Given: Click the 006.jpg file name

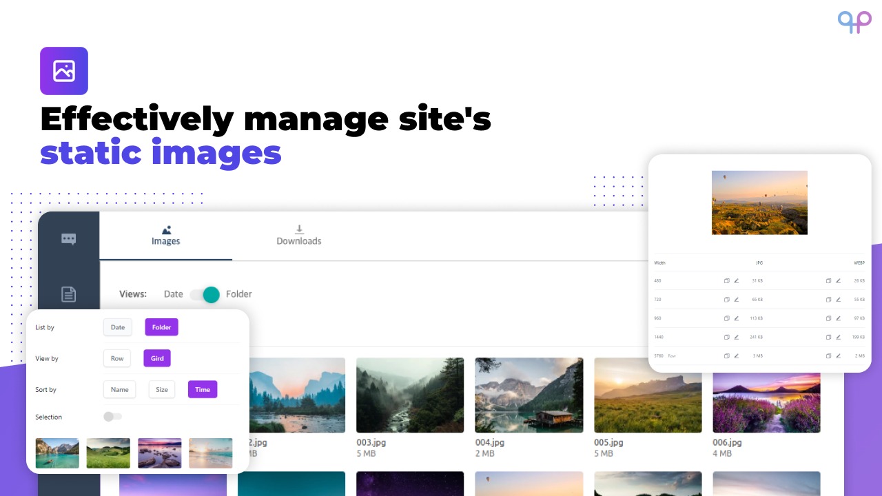Looking at the screenshot, I should pyautogui.click(x=728, y=442).
